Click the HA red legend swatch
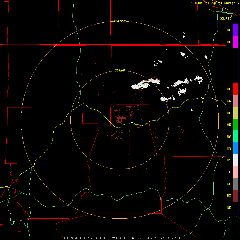This screenshot has width=240, height=240. 235,89
